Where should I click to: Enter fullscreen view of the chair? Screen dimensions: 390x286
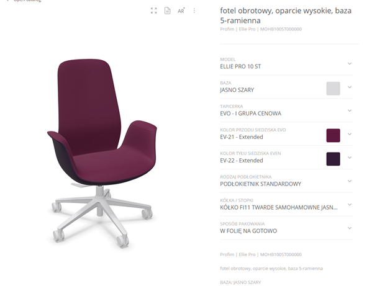tap(154, 11)
